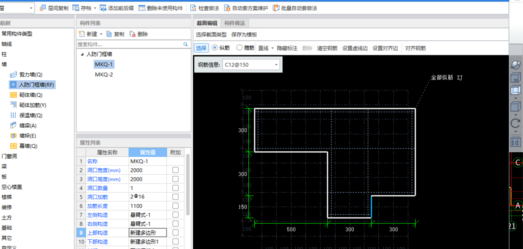
Task: Check 附加 box for 加筋长度 row
Action: click(x=175, y=206)
